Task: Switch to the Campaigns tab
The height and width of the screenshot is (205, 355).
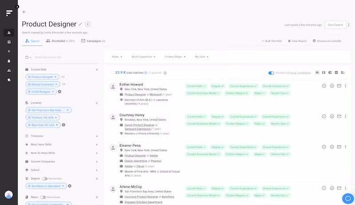Action: point(93,41)
